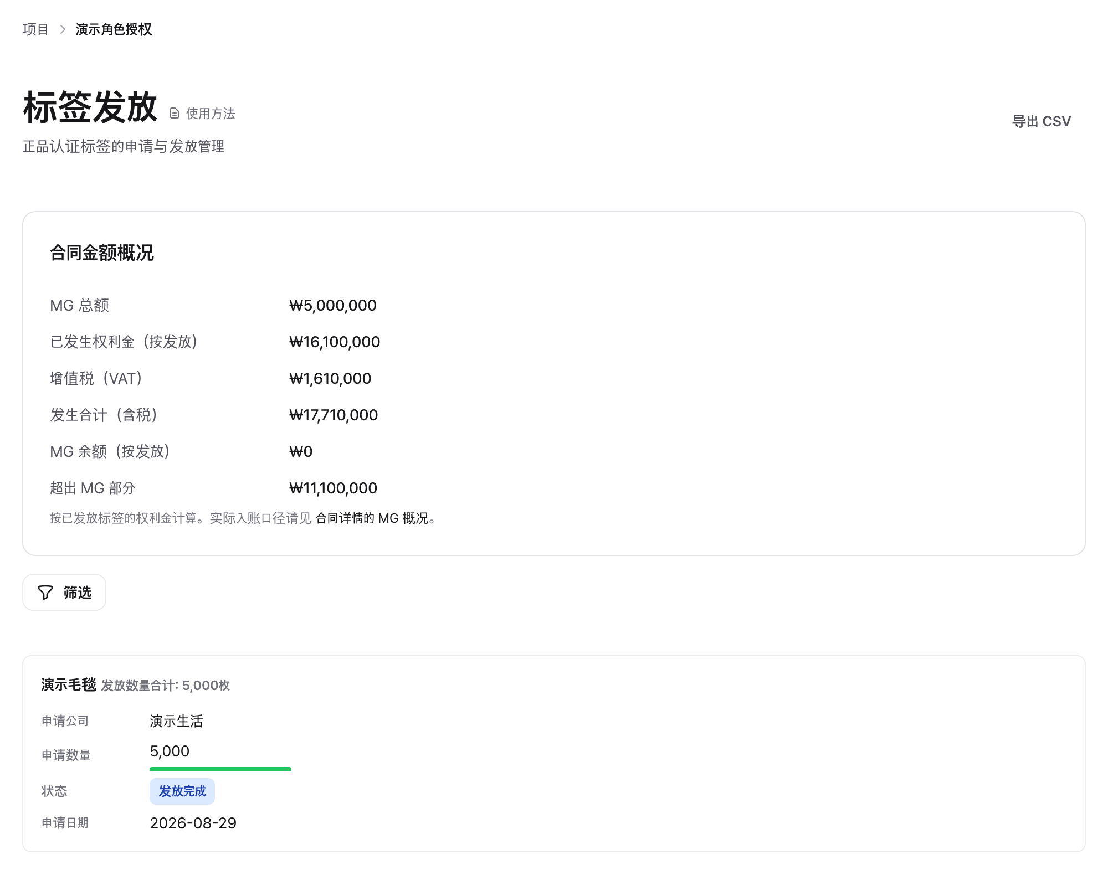Click the company name 演示生活
This screenshot has height=875, width=1108.
176,721
